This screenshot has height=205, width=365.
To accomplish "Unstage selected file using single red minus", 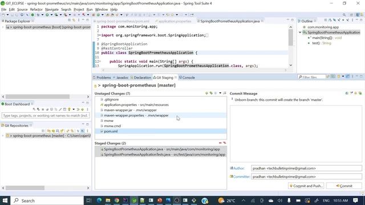I will coord(220,143).
